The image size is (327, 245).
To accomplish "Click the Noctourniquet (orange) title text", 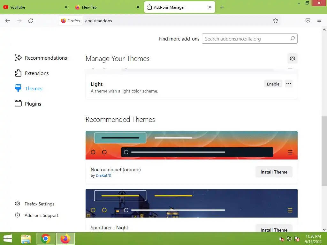I will click(x=116, y=170).
